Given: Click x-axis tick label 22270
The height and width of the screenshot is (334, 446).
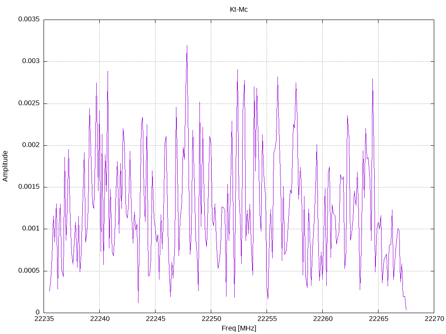Looking at the screenshot, I should click(434, 319).
